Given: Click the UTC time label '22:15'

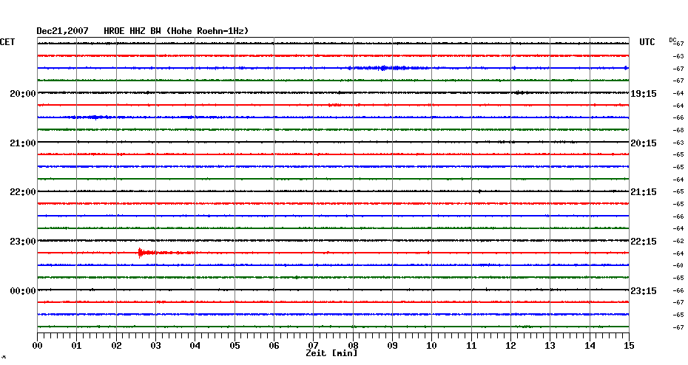Looking at the screenshot, I should tap(644, 242).
